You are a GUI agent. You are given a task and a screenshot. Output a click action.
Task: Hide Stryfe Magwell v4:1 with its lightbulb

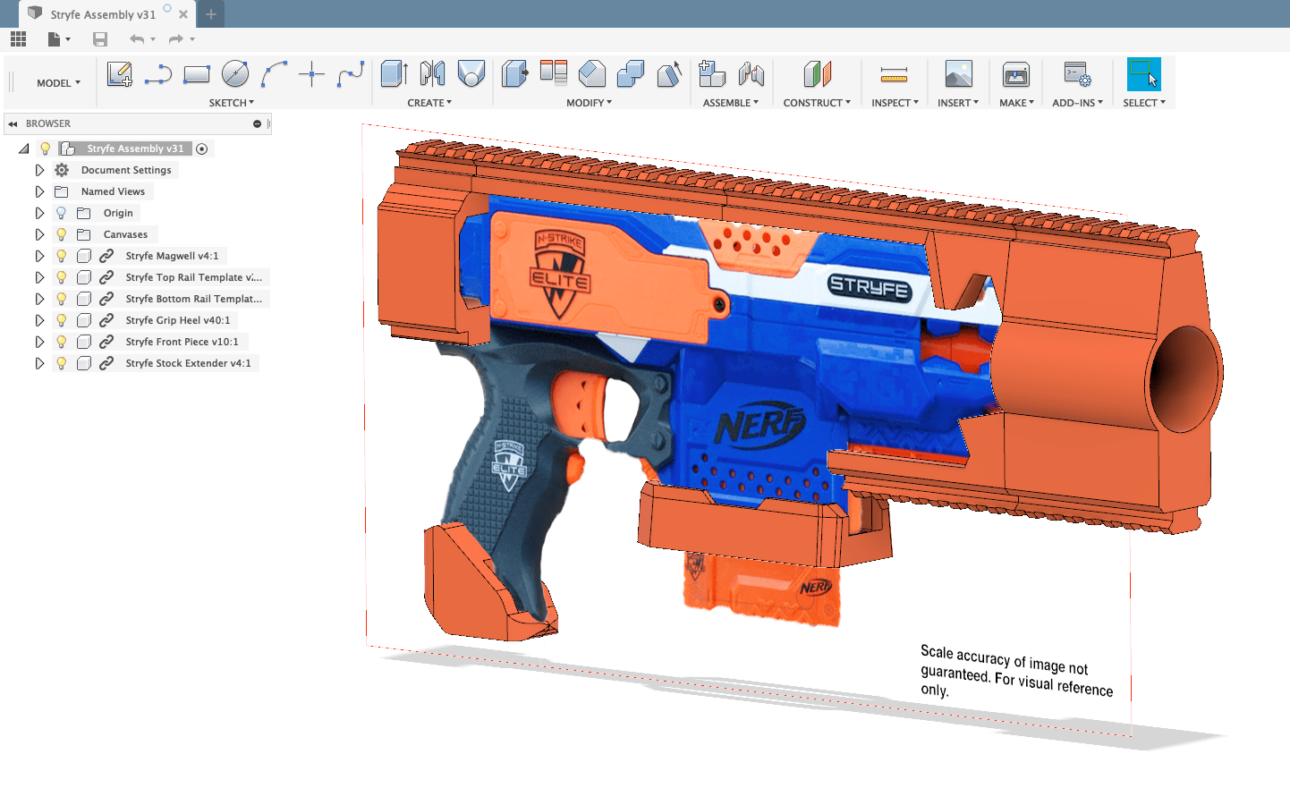(x=61, y=256)
